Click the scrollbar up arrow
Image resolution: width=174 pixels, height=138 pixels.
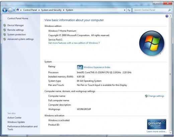click(170, 16)
